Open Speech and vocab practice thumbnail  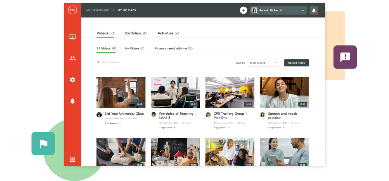coord(284,92)
